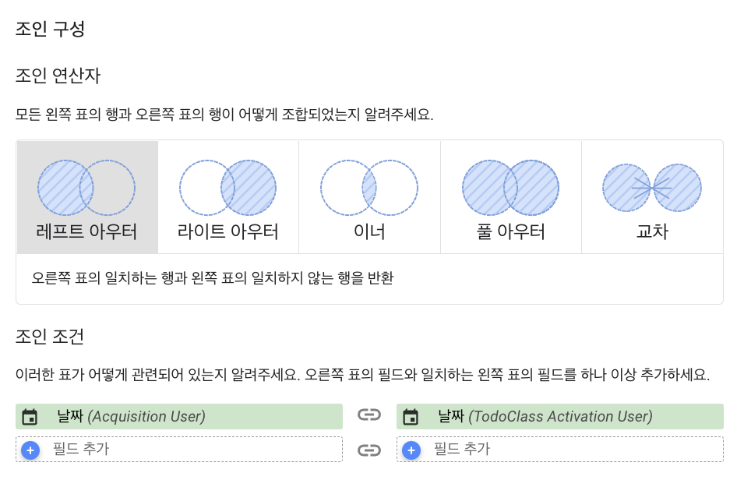Click the blue plus icon in right 필드 추가
This screenshot has width=737, height=480.
(411, 450)
